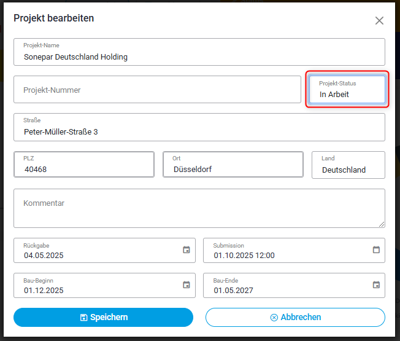Click into the Projekt-Name field
This screenshot has height=341, width=400.
(x=199, y=52)
